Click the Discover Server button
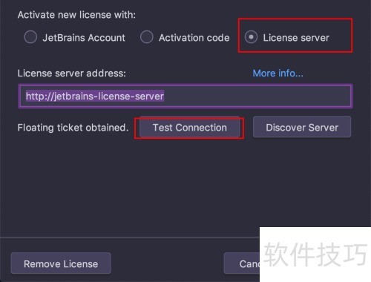Screen dimensions: 371x282 [302, 128]
